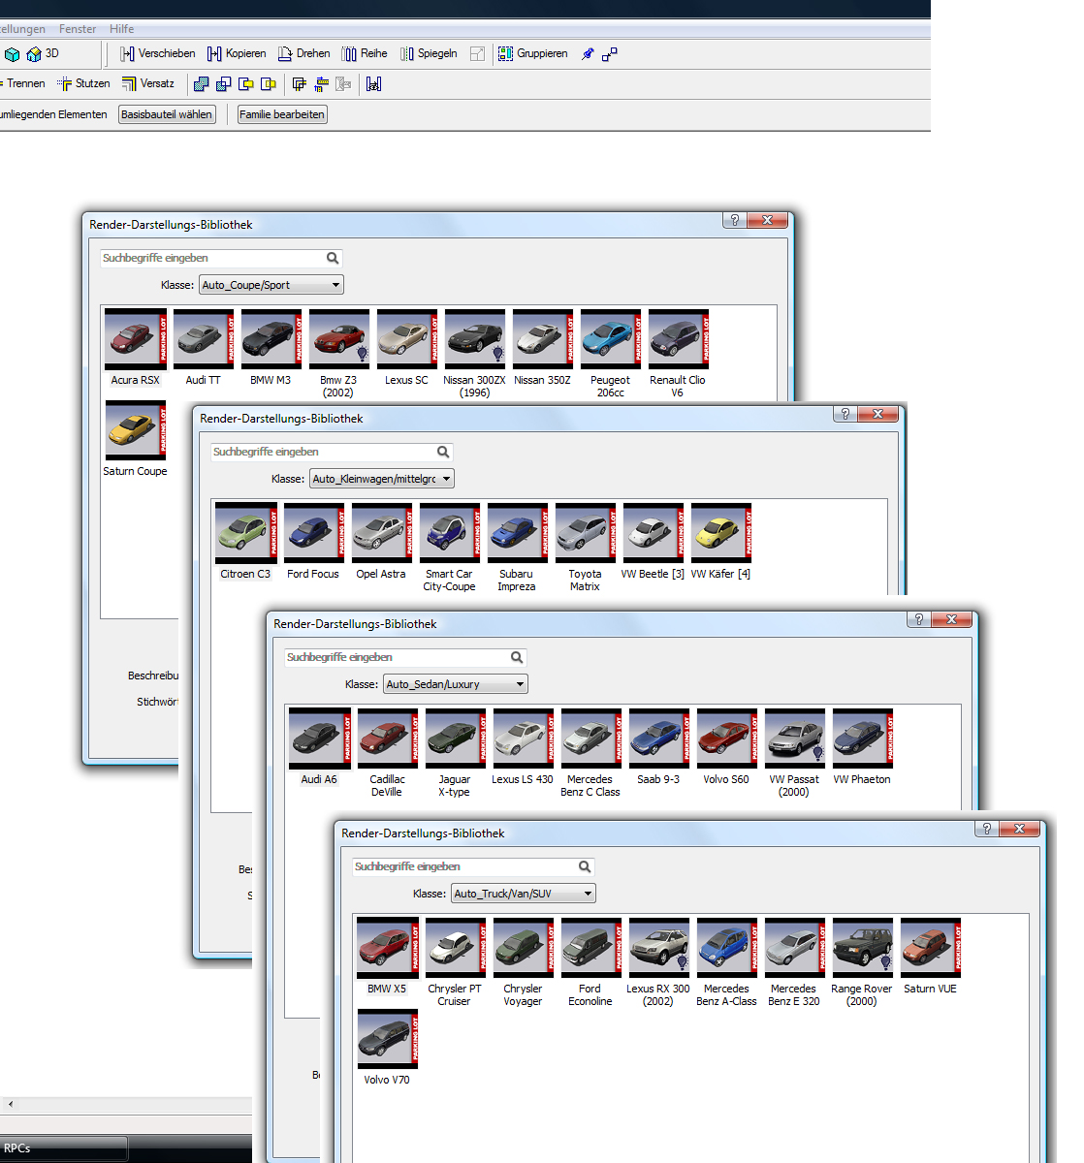
Task: Click the left arrow of the horizontal scrollbar
Action: [x=11, y=1104]
